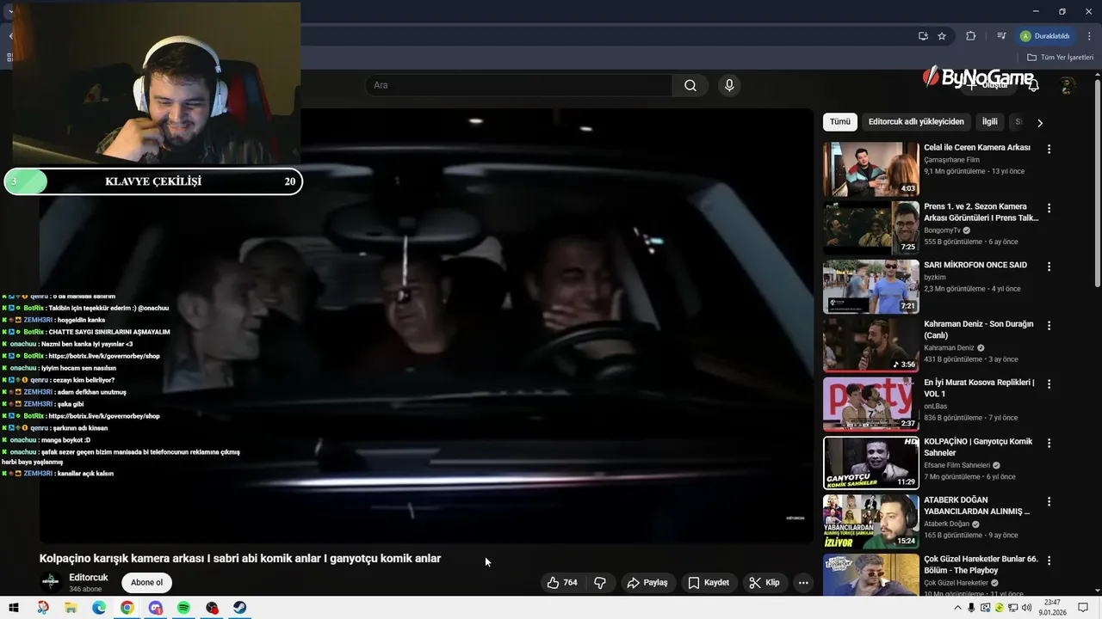
Task: Click the Duraklatıldı profile chip
Action: (1045, 36)
